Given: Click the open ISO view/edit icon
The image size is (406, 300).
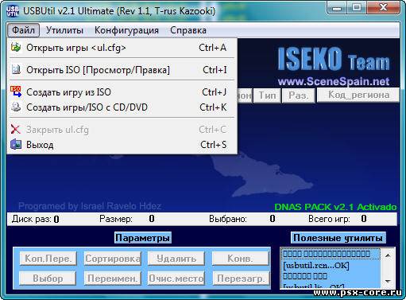Looking at the screenshot, I should (x=16, y=70).
